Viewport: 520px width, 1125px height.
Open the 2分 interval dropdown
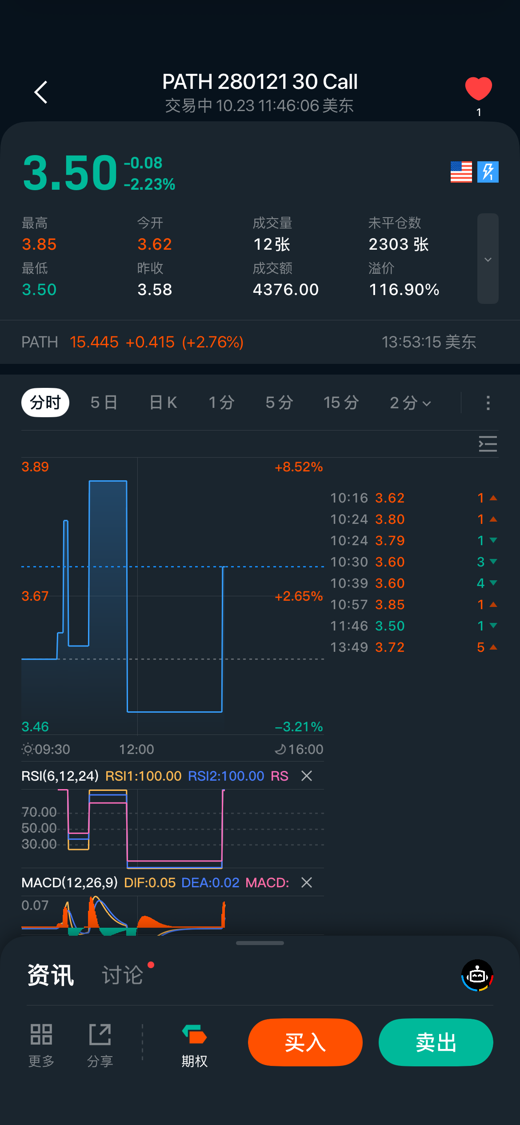point(410,403)
